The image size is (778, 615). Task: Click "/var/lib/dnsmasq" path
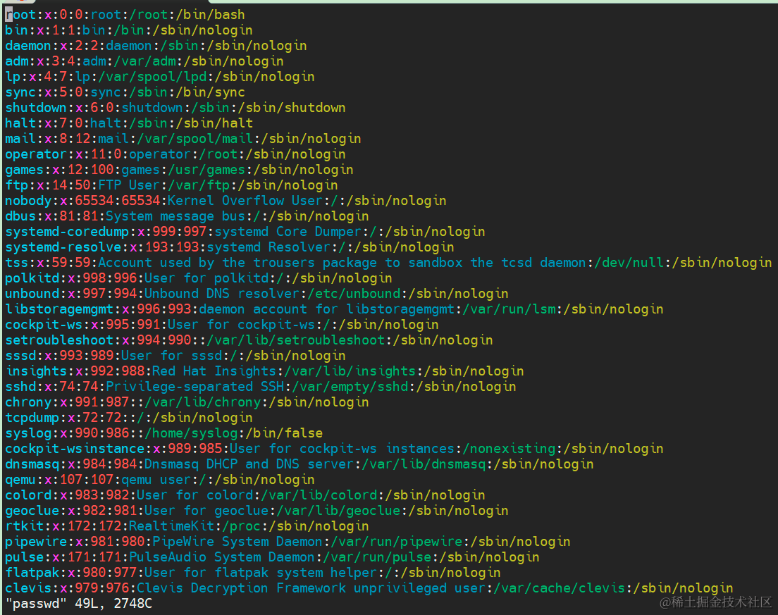click(424, 464)
